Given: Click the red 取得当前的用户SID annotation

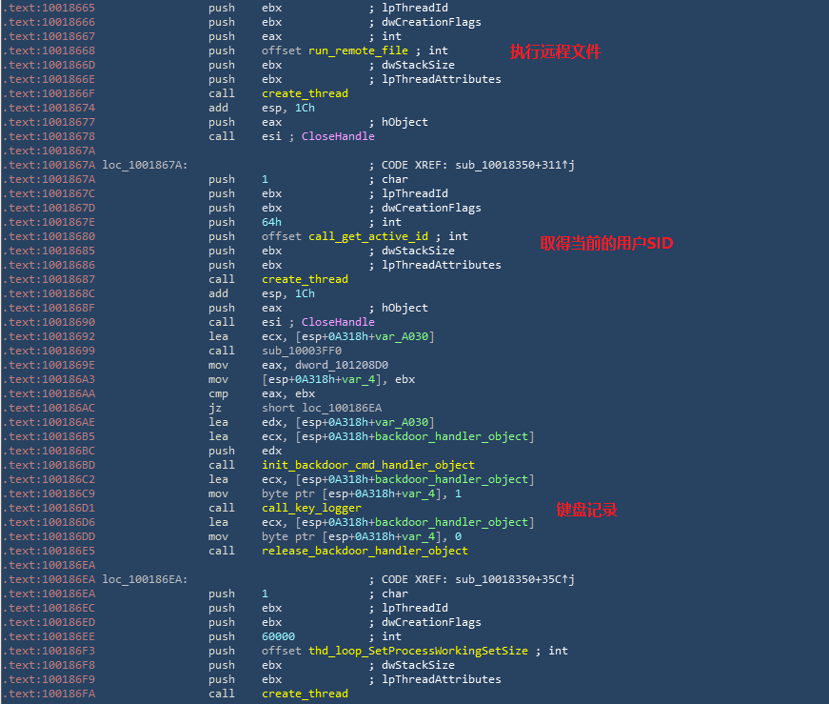Looking at the screenshot, I should click(606, 243).
